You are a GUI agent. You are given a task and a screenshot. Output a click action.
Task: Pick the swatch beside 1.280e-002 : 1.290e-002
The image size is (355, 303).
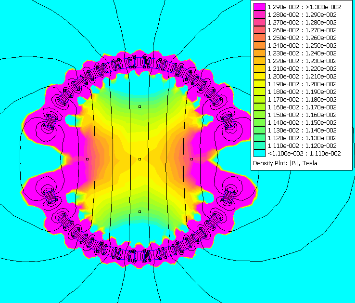(x=259, y=14)
